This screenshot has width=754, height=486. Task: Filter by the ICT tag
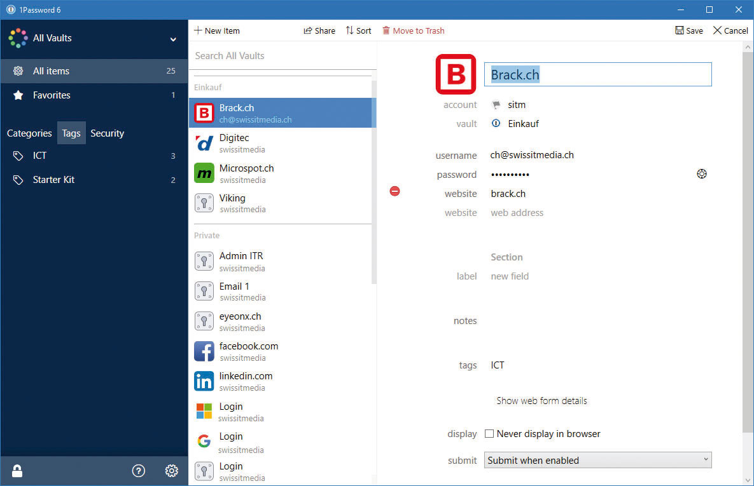click(x=94, y=156)
